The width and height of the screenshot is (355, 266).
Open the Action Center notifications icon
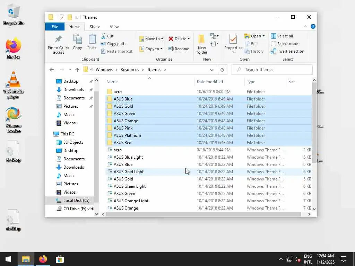[x=344, y=259]
